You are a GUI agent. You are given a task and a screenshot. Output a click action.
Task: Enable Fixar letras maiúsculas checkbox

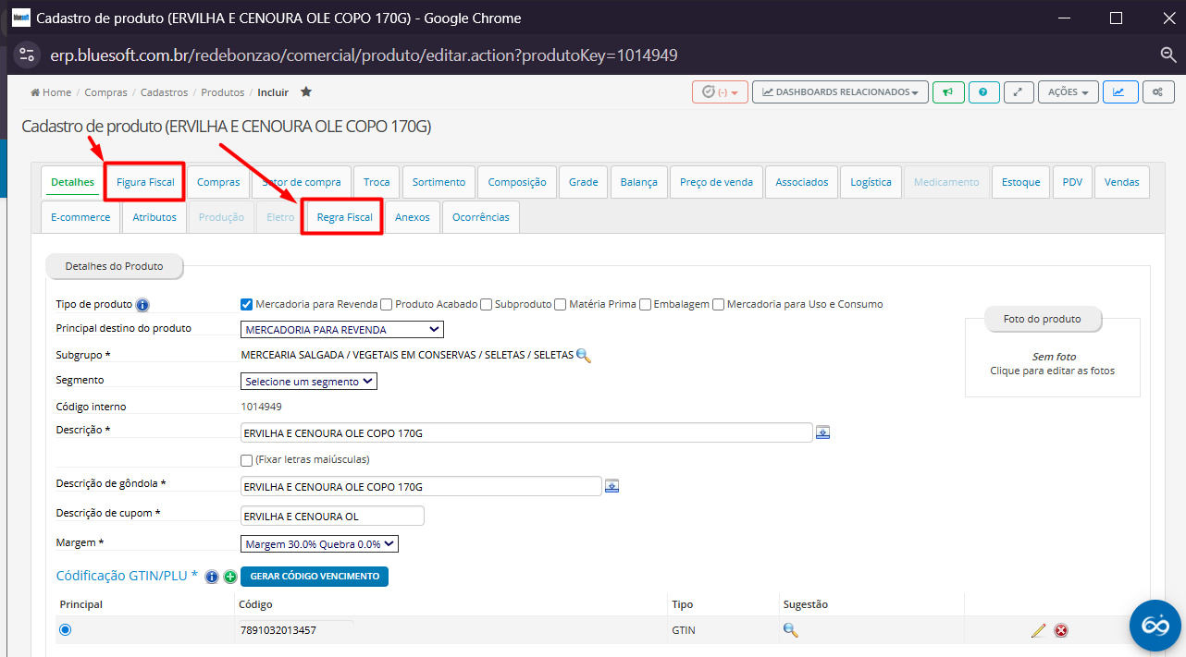tap(247, 460)
